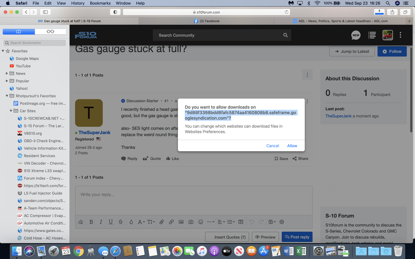The height and width of the screenshot is (259, 415).
Task: Show all tabs overview in Safari
Action: point(405,12)
